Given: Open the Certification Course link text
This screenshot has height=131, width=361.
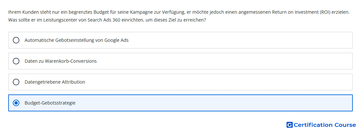Looking at the screenshot, I should pos(325,125).
